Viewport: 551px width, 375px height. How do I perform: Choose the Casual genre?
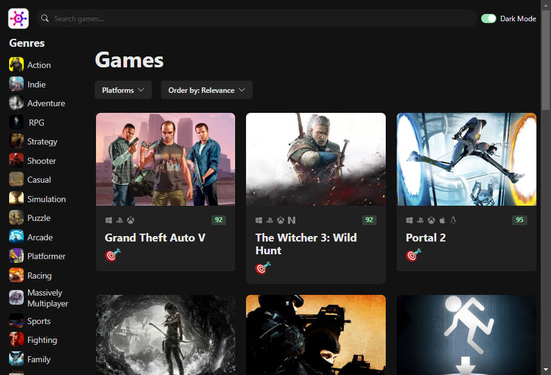[x=39, y=180]
